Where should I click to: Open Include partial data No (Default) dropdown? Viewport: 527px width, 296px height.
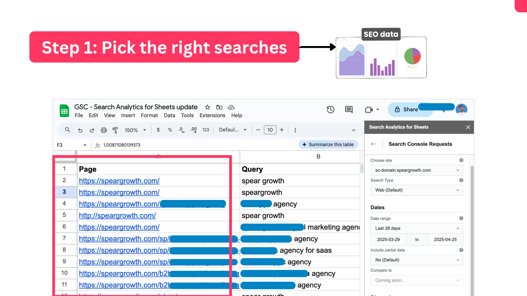[417, 260]
